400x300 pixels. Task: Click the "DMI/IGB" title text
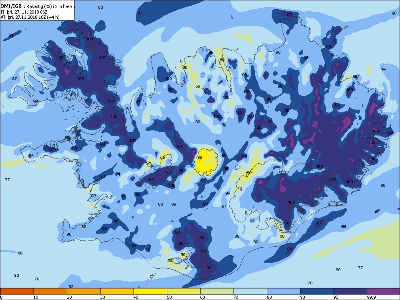[x=11, y=6]
